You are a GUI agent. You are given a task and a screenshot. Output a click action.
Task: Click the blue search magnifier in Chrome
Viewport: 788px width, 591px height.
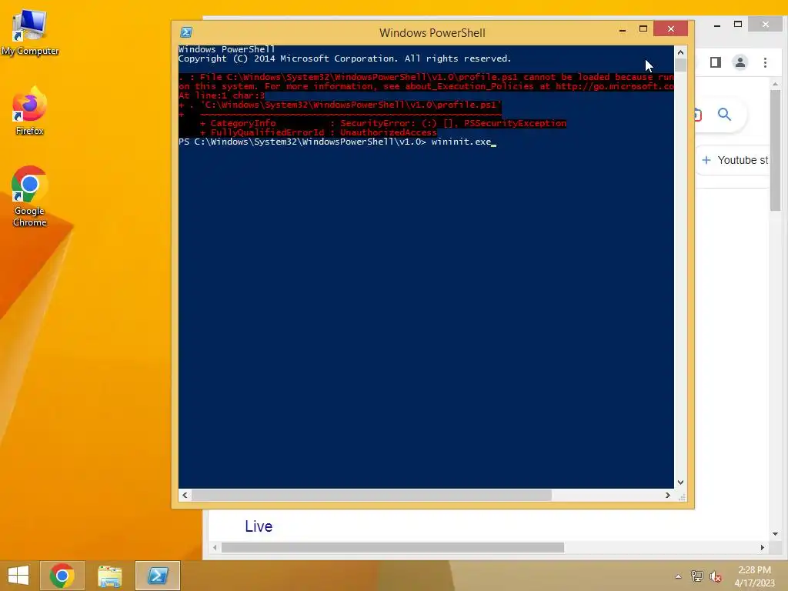[x=724, y=115]
